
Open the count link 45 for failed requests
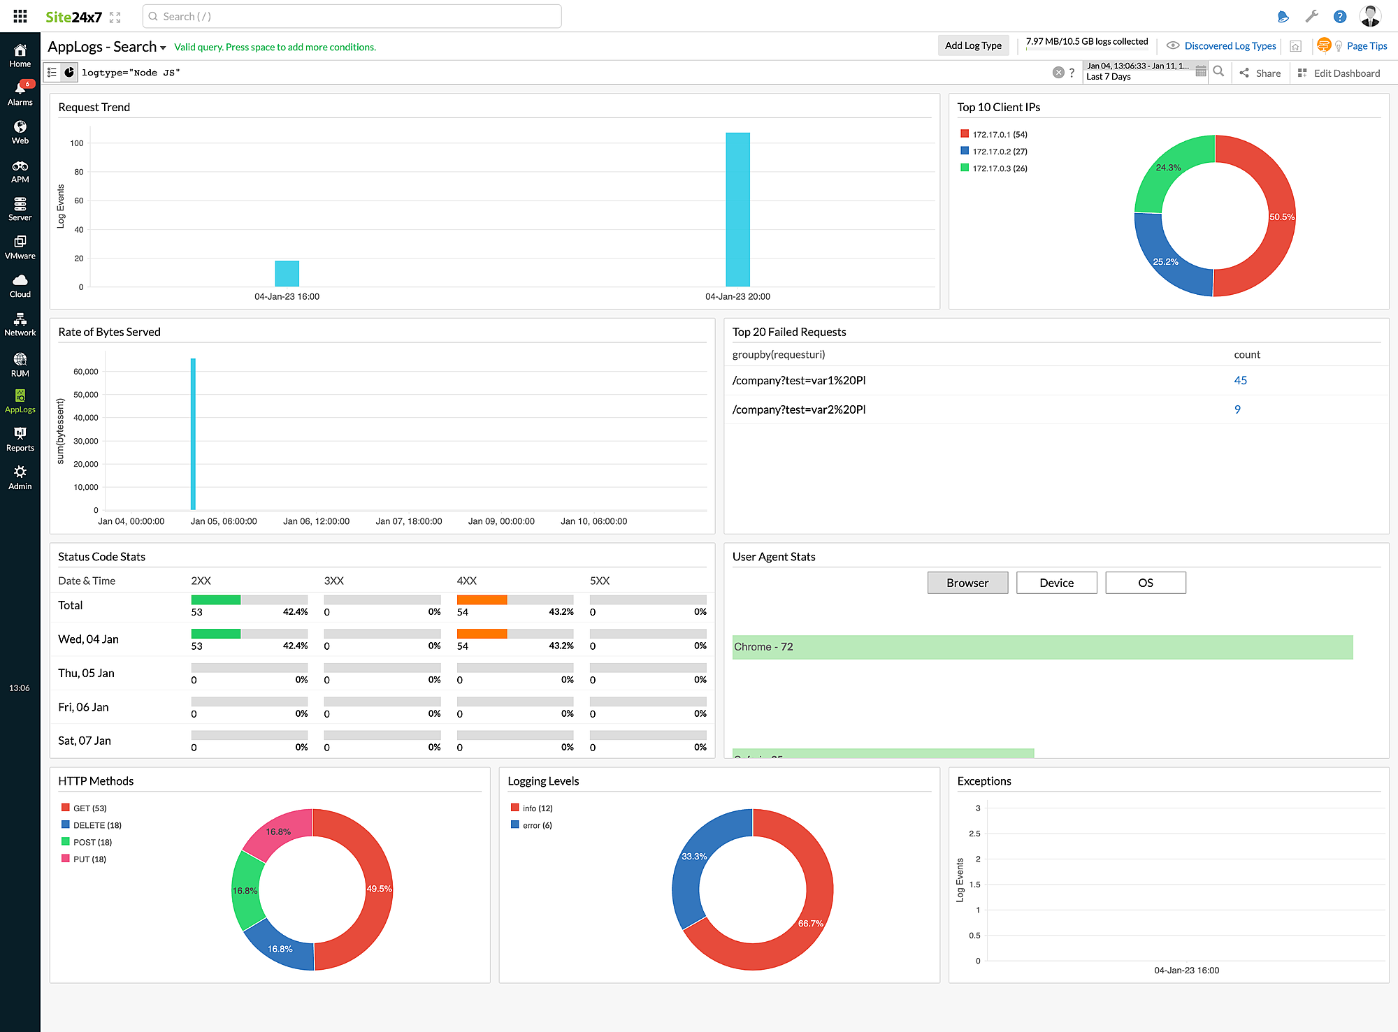[x=1240, y=380]
